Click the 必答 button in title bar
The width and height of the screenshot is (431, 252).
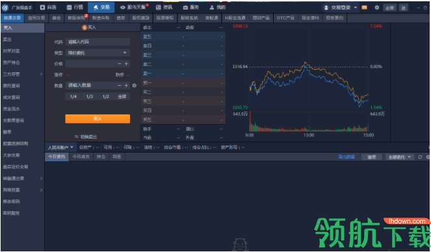[x=390, y=8]
